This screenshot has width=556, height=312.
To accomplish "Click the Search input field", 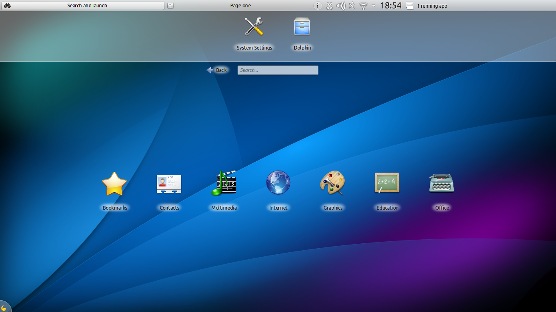I will click(x=278, y=70).
